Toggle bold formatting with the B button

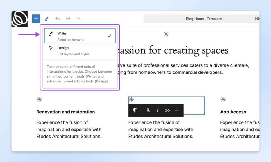(148, 110)
